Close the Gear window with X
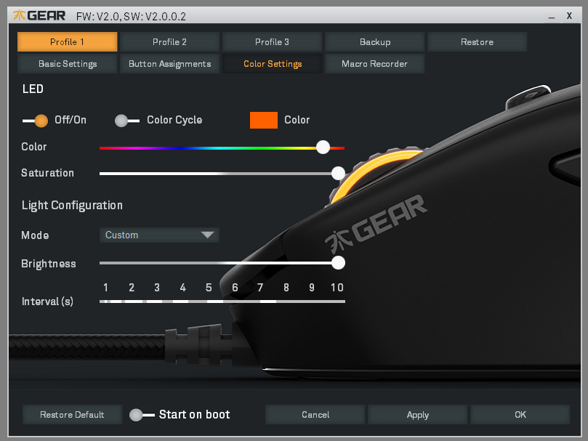This screenshot has width=588, height=441. (x=569, y=16)
